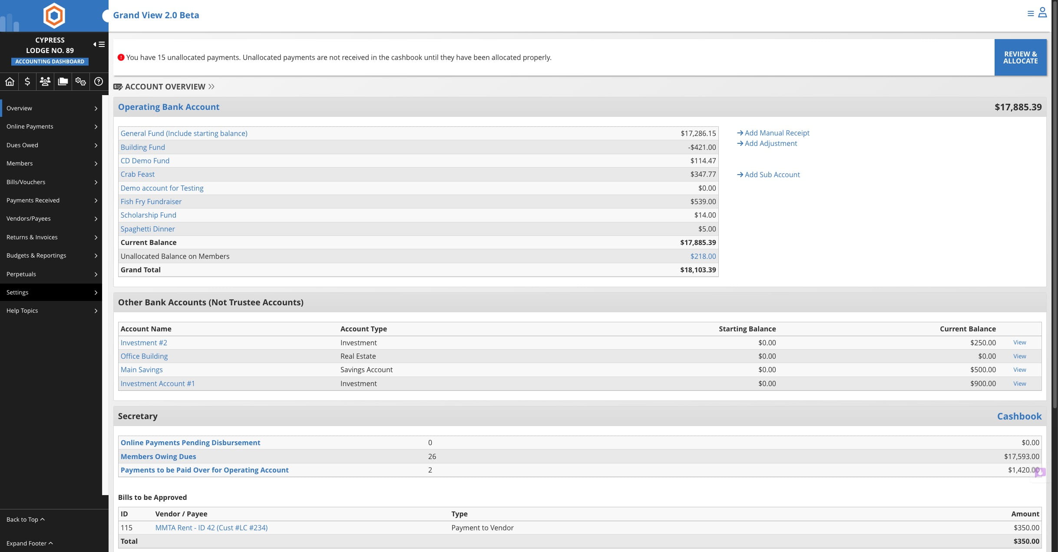Expand the Dues Owed sidebar menu
This screenshot has width=1058, height=552.
(x=51, y=145)
